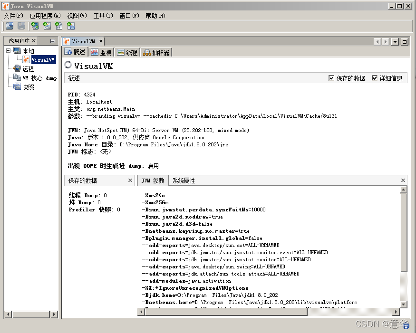
Task: Click the PID: 4324 text
Action: 81,95
